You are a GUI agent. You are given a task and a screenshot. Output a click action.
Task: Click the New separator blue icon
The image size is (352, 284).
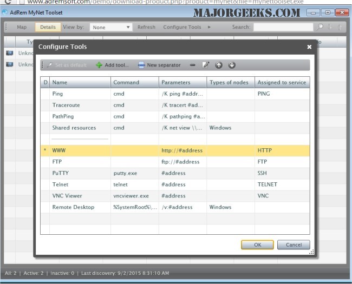coord(141,65)
